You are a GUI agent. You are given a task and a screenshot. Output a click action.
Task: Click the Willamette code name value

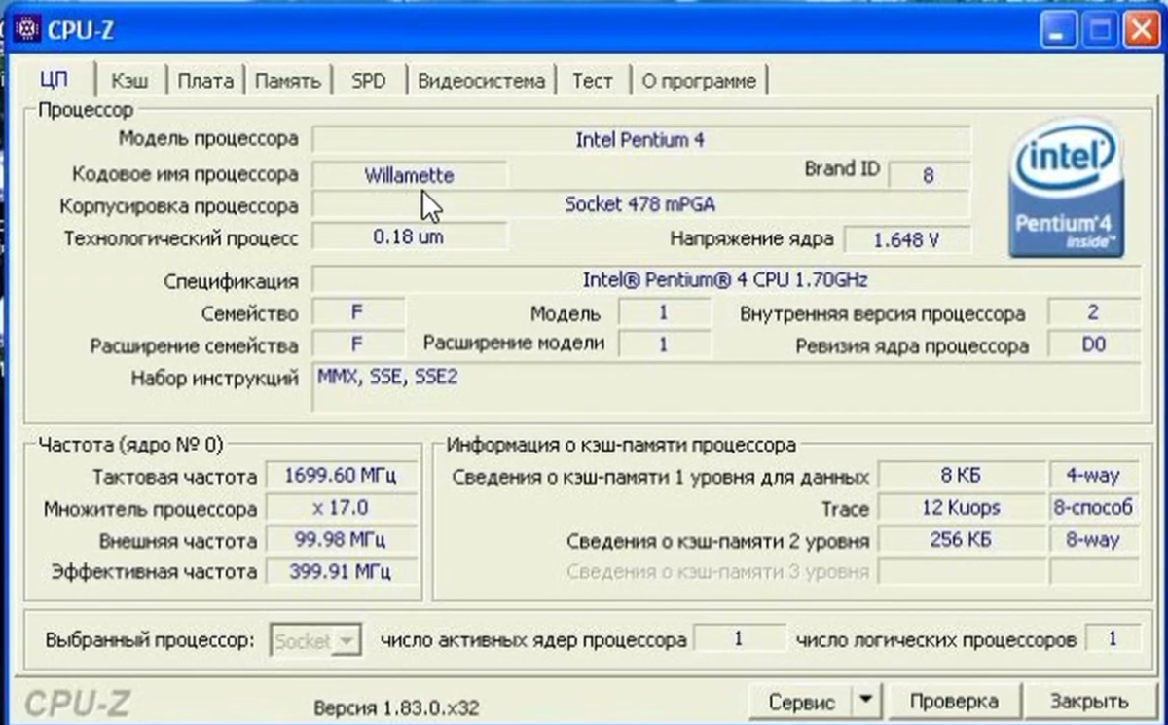point(410,175)
